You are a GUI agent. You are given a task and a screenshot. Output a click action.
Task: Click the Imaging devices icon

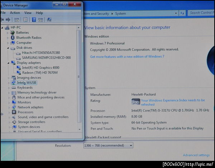pos(14,78)
